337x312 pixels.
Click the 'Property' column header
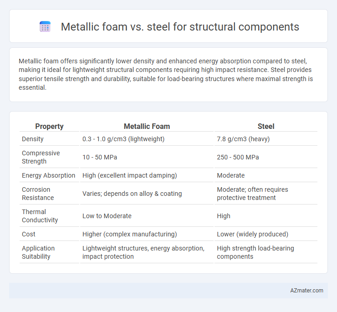tap(49, 126)
